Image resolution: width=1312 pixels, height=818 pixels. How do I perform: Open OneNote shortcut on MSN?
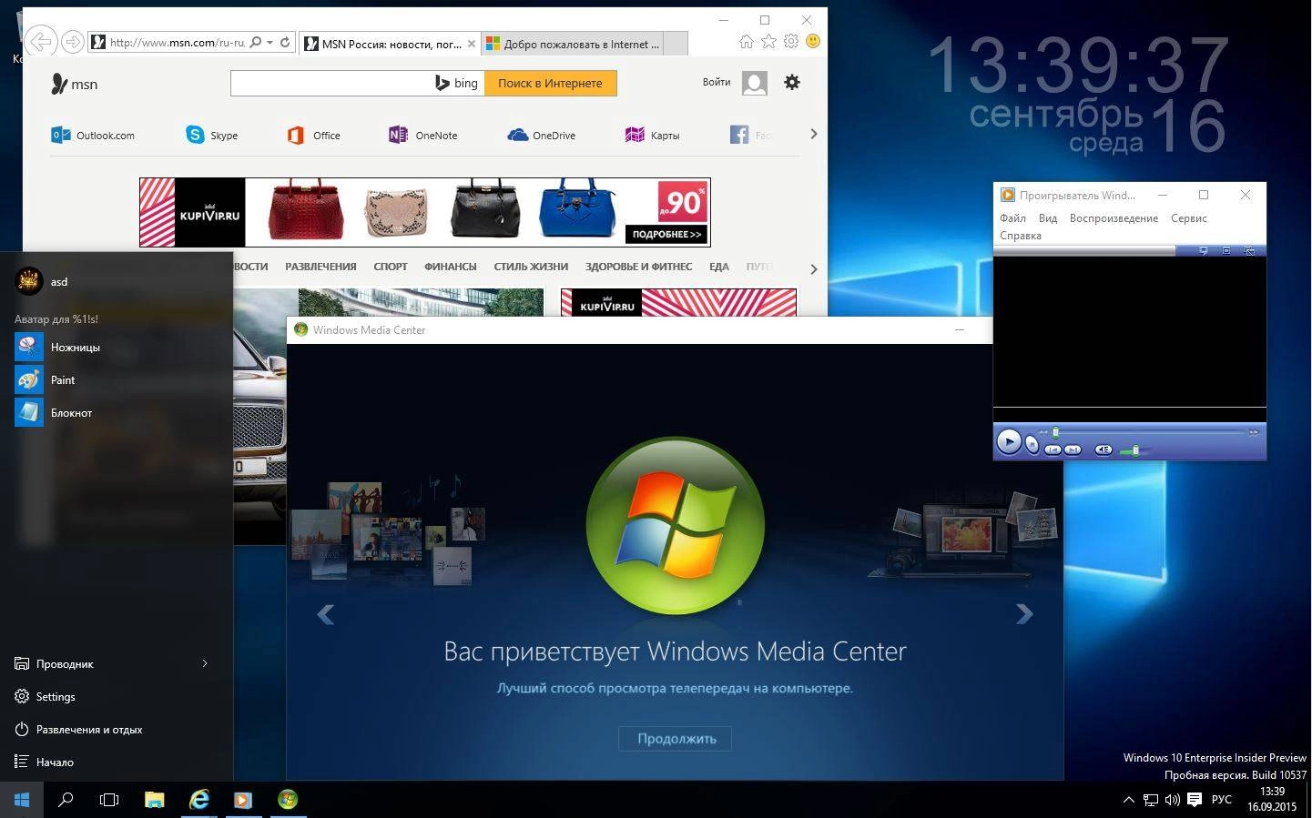coord(423,136)
